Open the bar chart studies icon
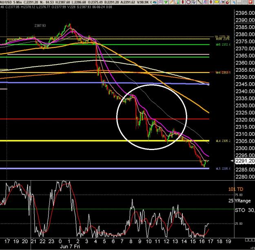 coord(177,2)
